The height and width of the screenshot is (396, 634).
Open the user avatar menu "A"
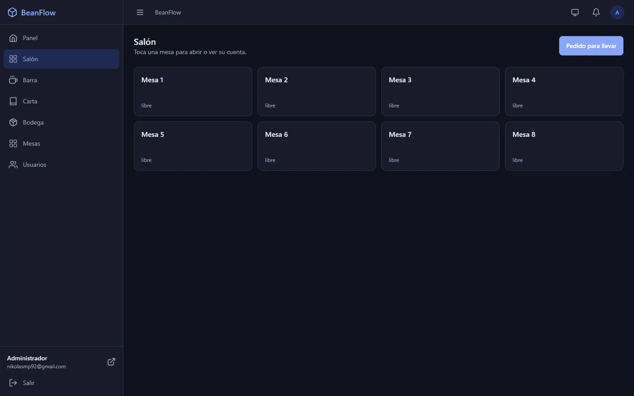(x=617, y=12)
